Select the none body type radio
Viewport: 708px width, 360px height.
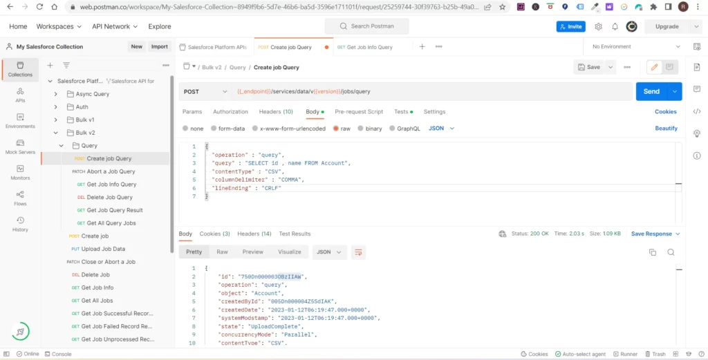(x=185, y=129)
